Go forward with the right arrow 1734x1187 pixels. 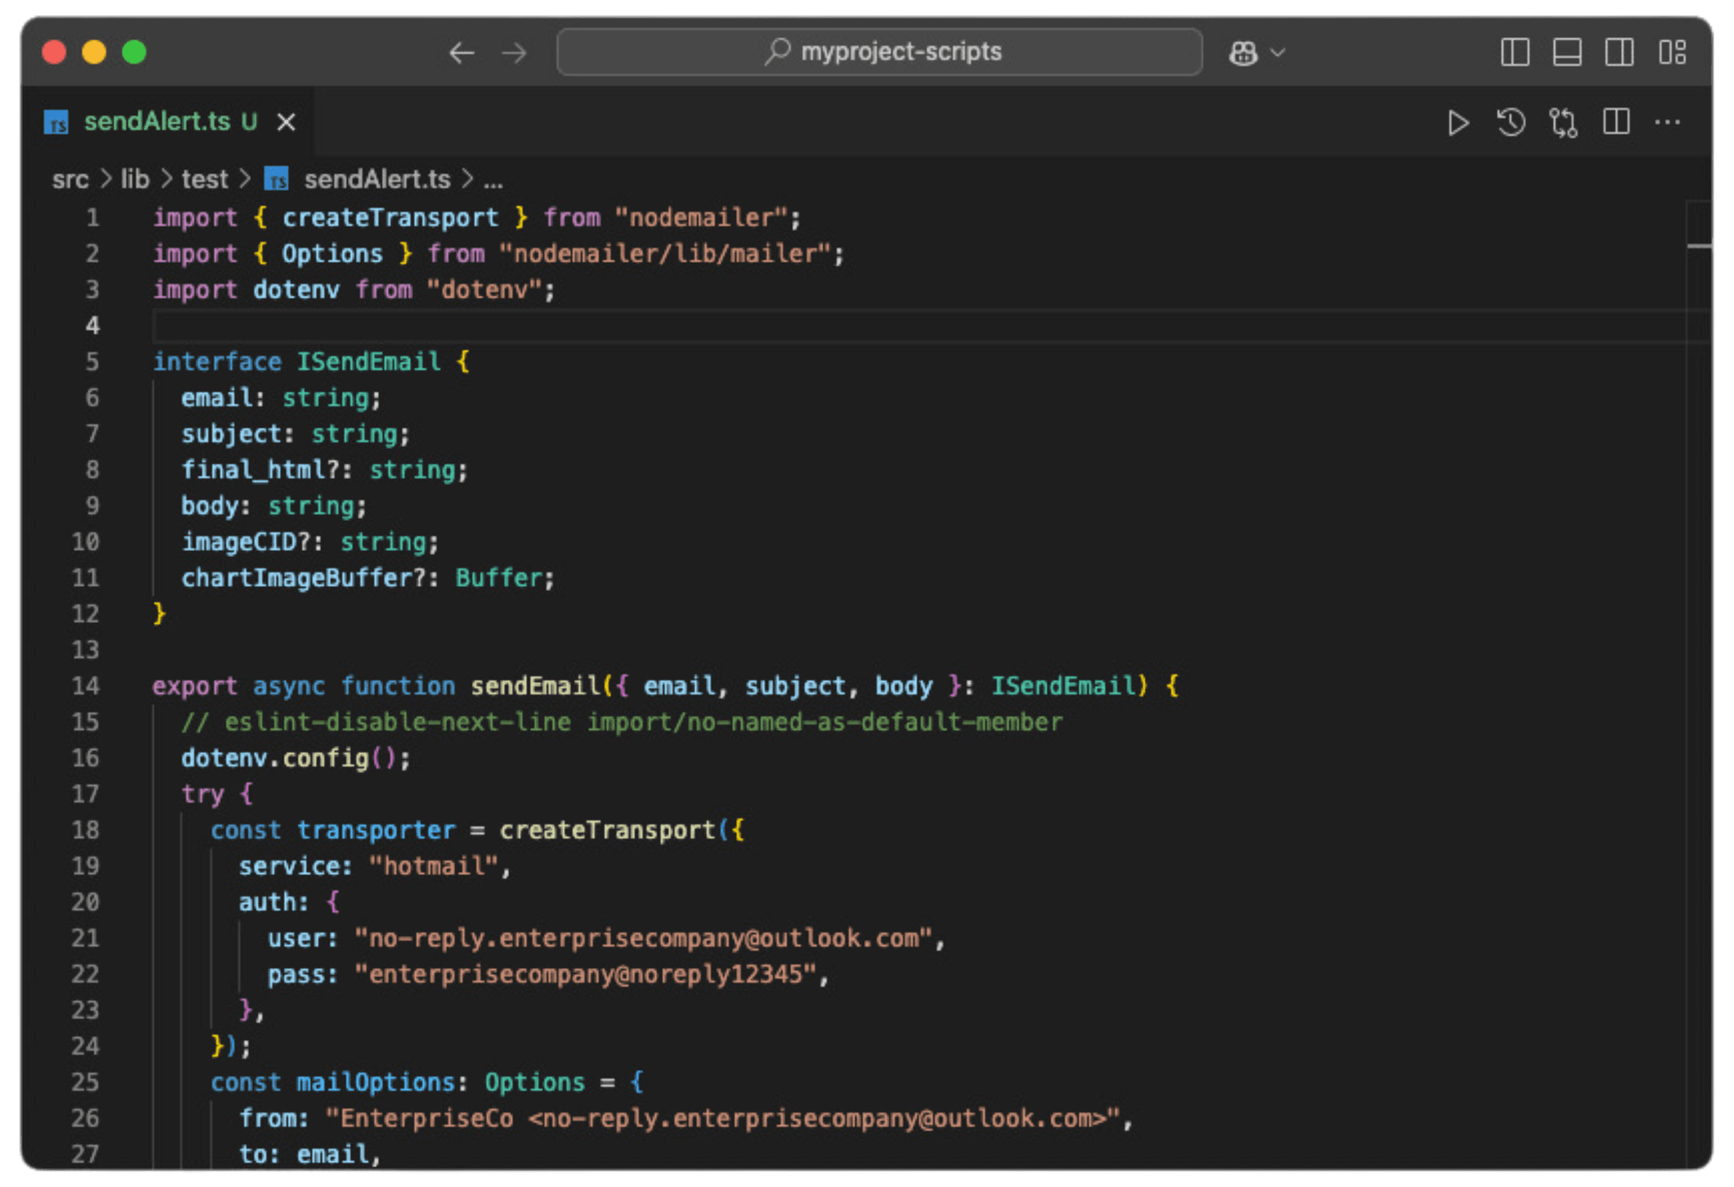point(514,53)
